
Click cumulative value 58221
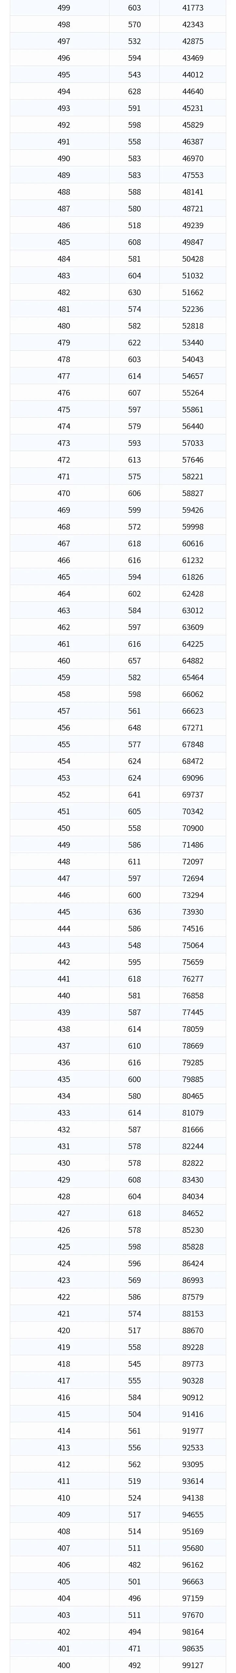pos(192,477)
